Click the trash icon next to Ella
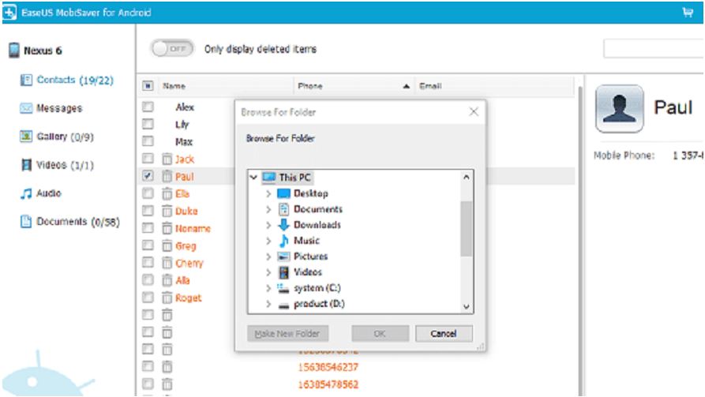 pos(167,194)
